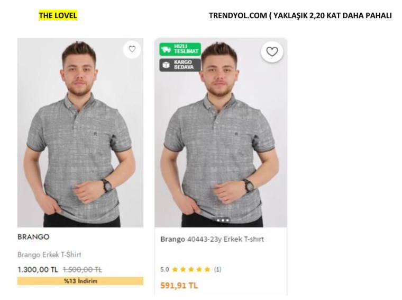The image size is (402, 300).
Task: Open "Brango 40443-23y Erkek T-shirt" title link
Action: point(212,239)
